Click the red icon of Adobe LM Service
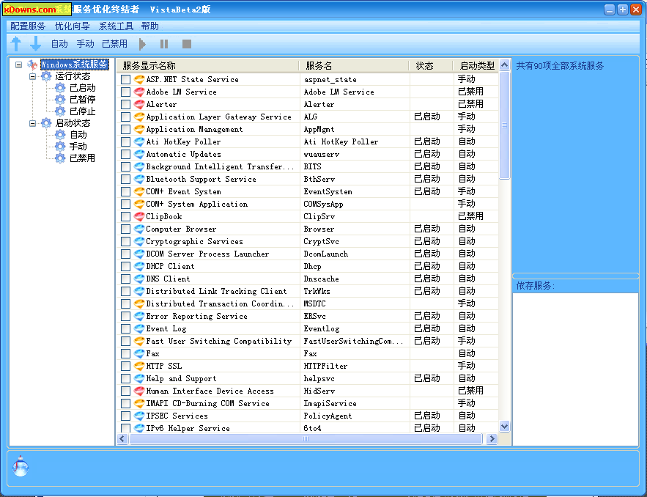 [139, 92]
